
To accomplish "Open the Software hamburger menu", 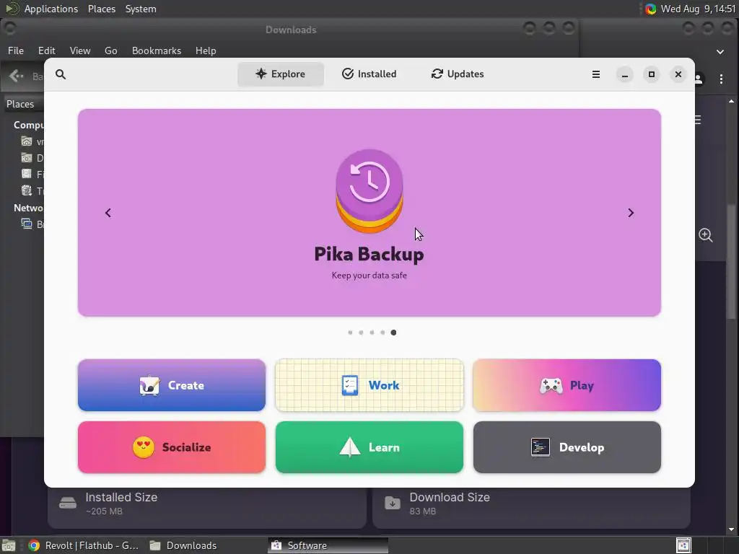I will pos(595,74).
